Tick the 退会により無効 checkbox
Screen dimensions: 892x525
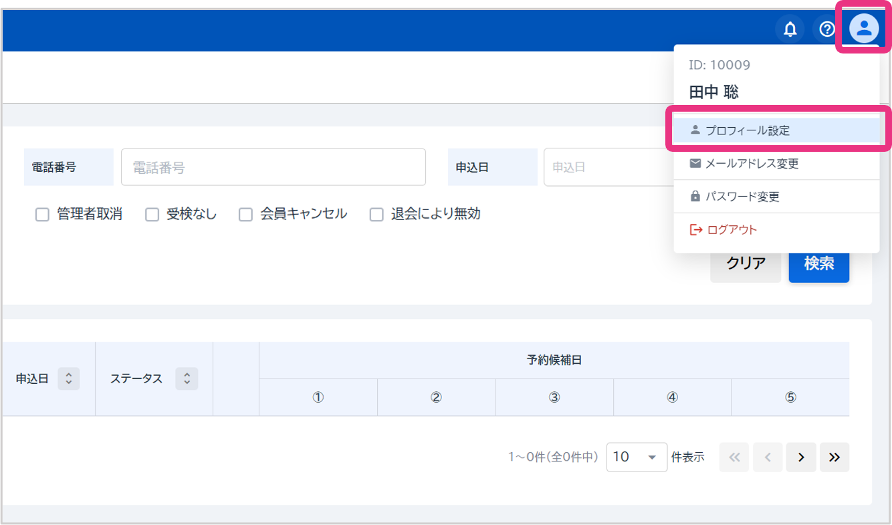click(x=377, y=215)
